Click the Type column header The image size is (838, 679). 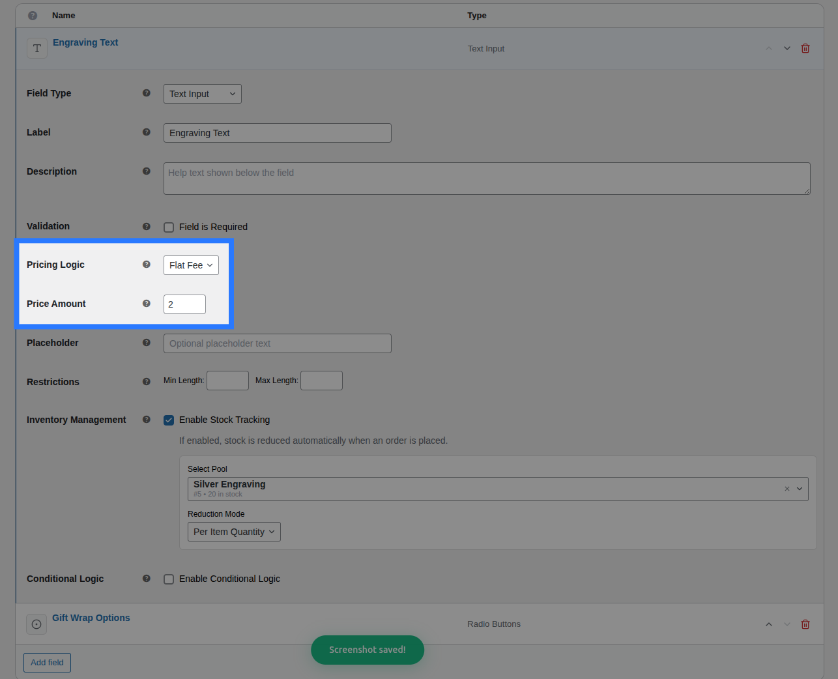coord(477,16)
